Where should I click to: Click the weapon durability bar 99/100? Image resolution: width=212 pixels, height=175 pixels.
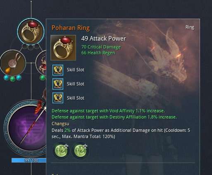(x=29, y=160)
